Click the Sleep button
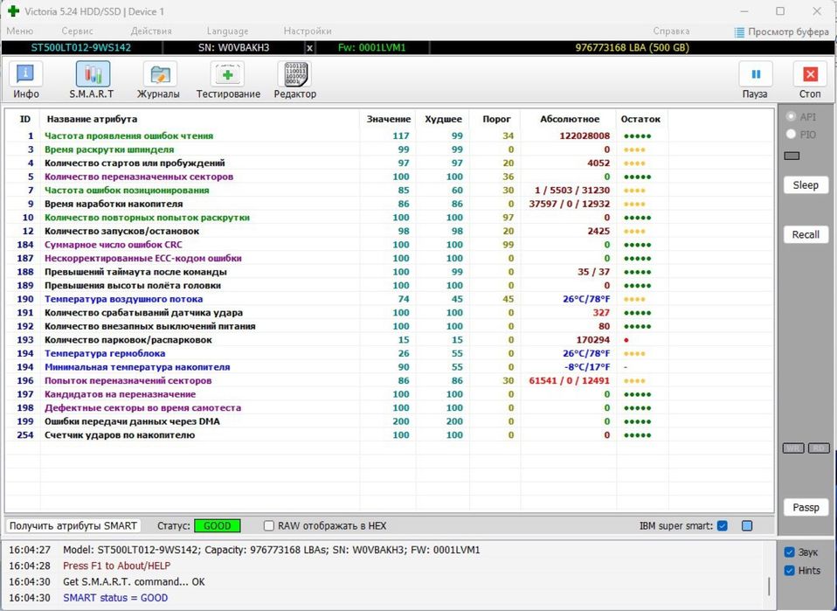The height and width of the screenshot is (611, 837). tap(806, 185)
